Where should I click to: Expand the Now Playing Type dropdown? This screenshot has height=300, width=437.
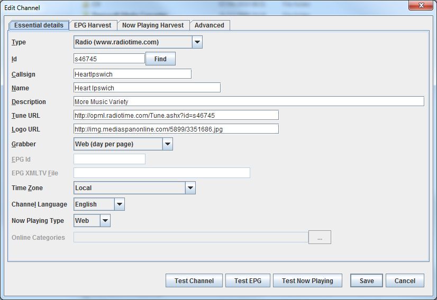pos(105,221)
